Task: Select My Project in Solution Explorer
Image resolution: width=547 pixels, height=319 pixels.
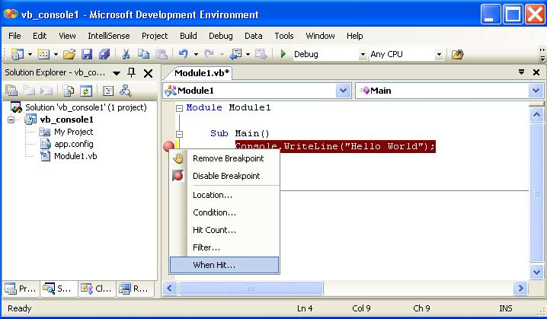Action: point(74,132)
